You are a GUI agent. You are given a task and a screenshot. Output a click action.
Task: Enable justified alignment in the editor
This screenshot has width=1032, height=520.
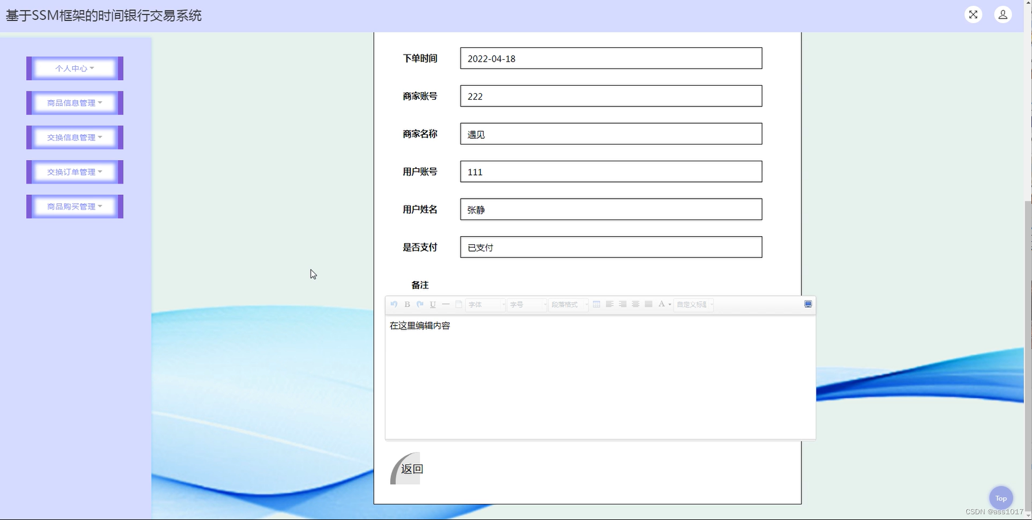[x=648, y=304]
